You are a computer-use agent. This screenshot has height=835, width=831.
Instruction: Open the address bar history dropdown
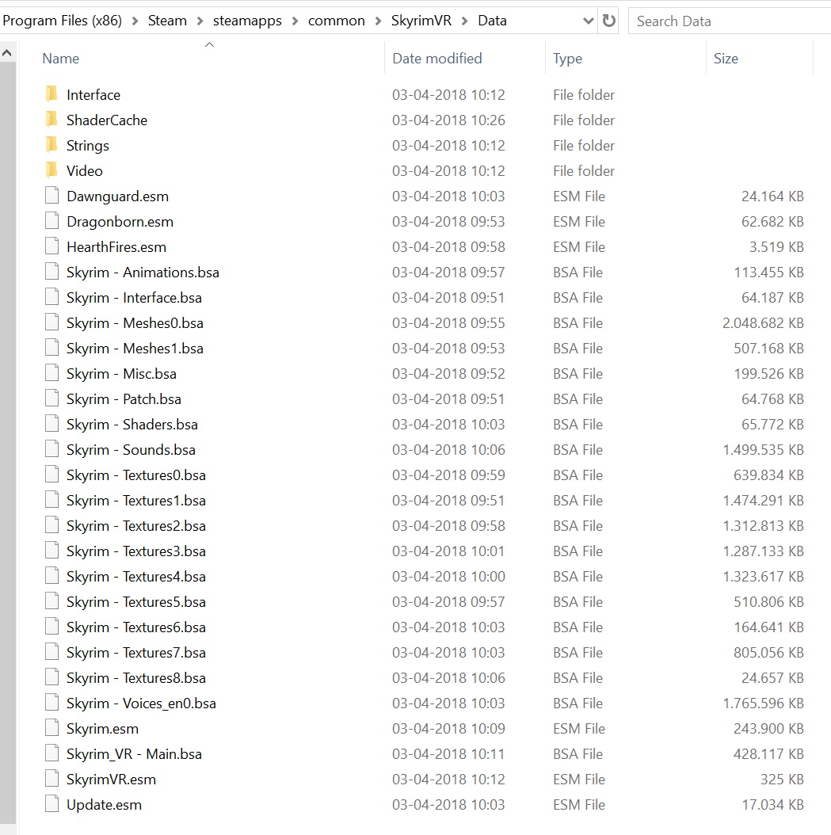tap(588, 21)
